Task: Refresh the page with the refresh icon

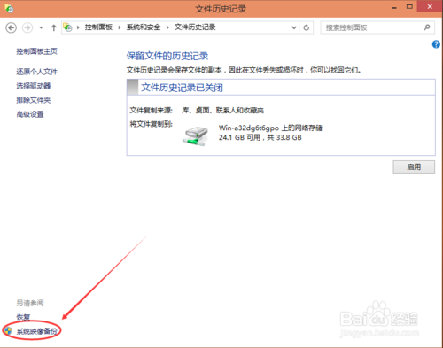Action: [307, 27]
